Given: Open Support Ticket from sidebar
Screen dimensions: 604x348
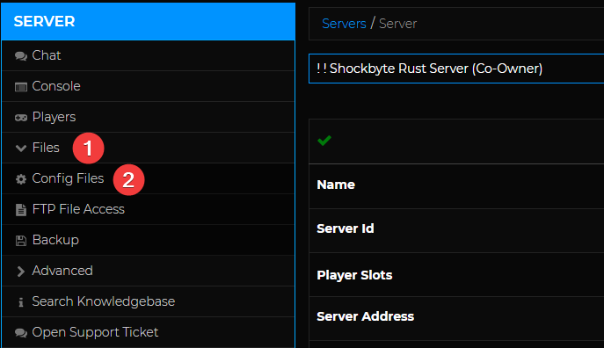Looking at the screenshot, I should pos(149,332).
